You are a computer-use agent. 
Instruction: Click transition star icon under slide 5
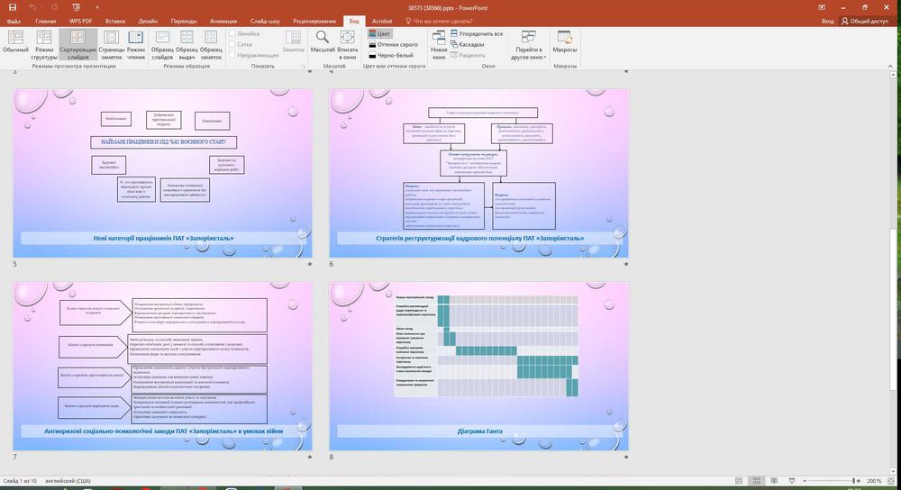(x=310, y=264)
